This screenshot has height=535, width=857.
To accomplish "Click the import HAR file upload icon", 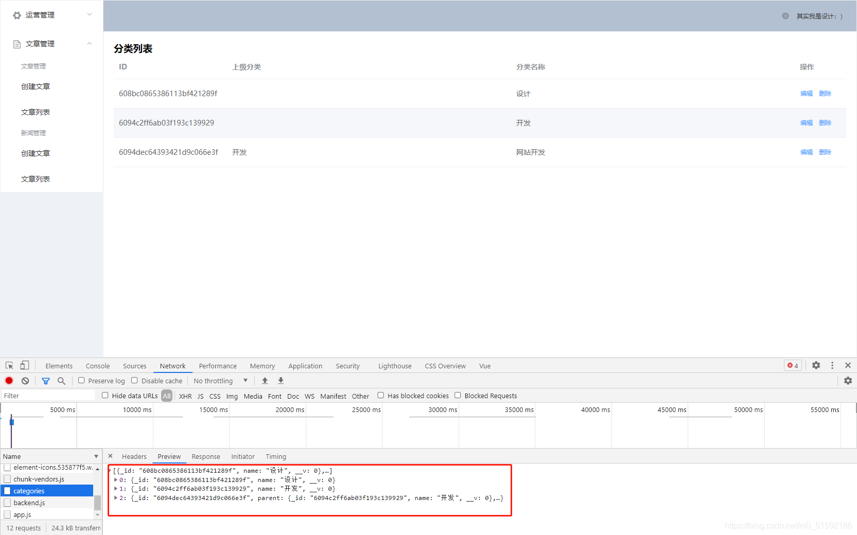I will pyautogui.click(x=265, y=381).
